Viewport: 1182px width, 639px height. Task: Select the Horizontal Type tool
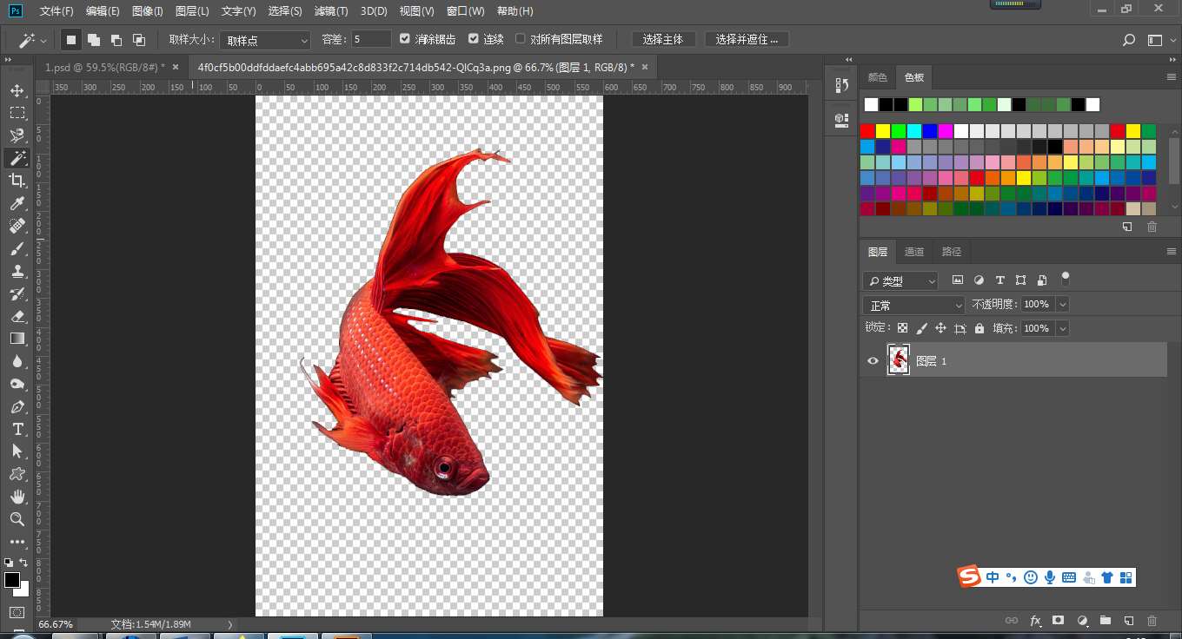(17, 430)
